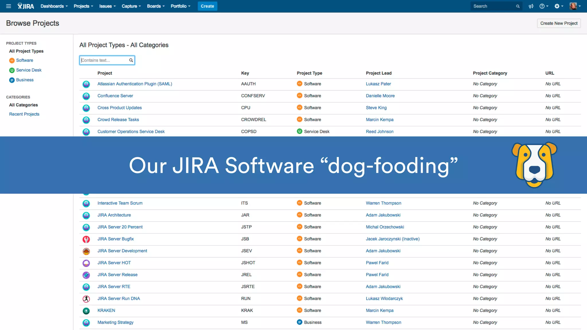Open Reed Johnson's profile link
Screen dimensions: 587x330
379,131
